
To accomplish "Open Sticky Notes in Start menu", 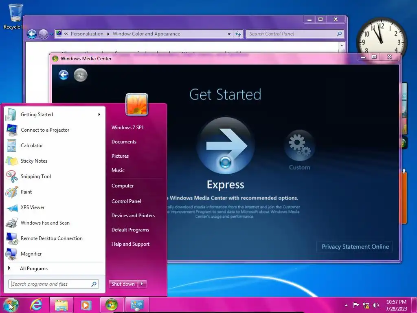I will pyautogui.click(x=55, y=161).
